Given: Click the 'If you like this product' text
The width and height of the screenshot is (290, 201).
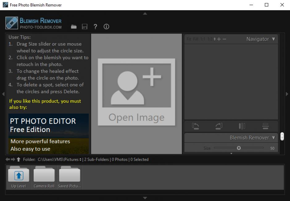Looking at the screenshot, I should 45,104.
